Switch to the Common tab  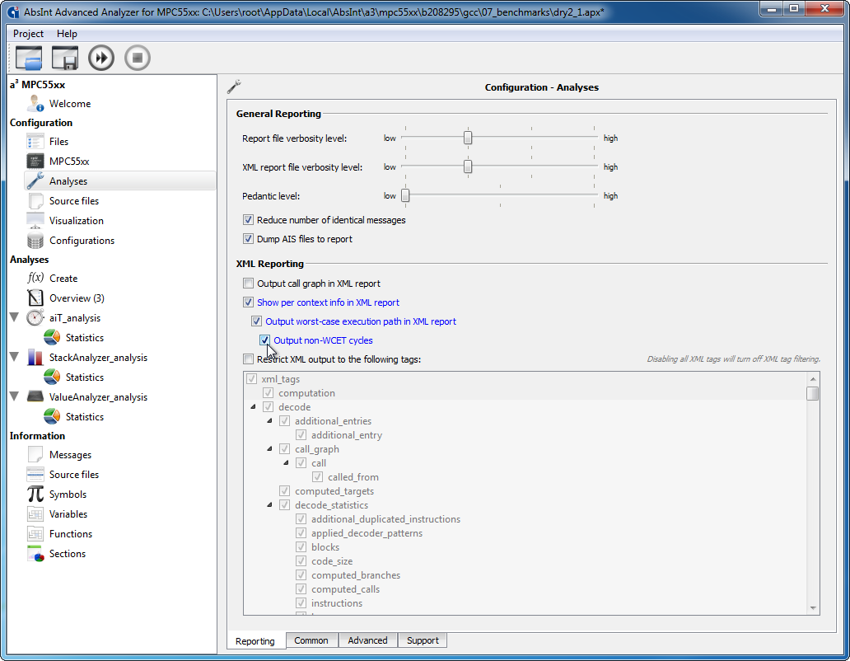pos(311,640)
